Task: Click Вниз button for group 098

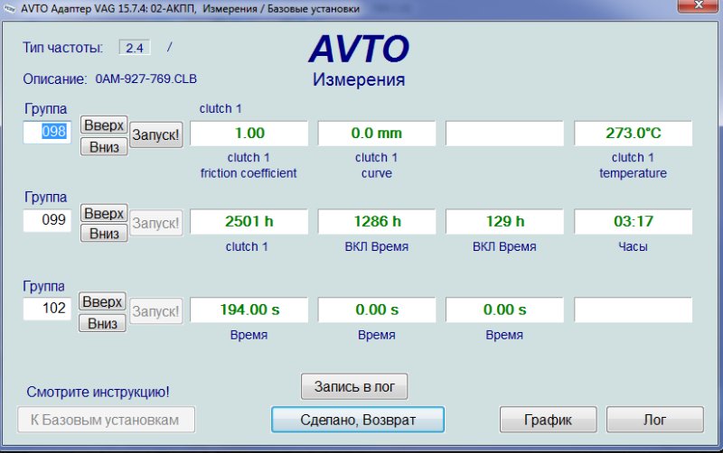Action: (x=104, y=147)
